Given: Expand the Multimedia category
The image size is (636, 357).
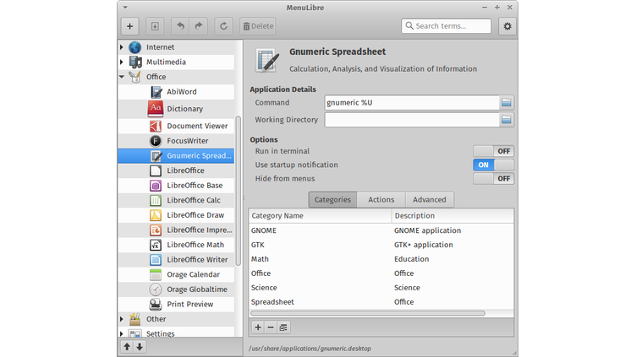Looking at the screenshot, I should (122, 62).
